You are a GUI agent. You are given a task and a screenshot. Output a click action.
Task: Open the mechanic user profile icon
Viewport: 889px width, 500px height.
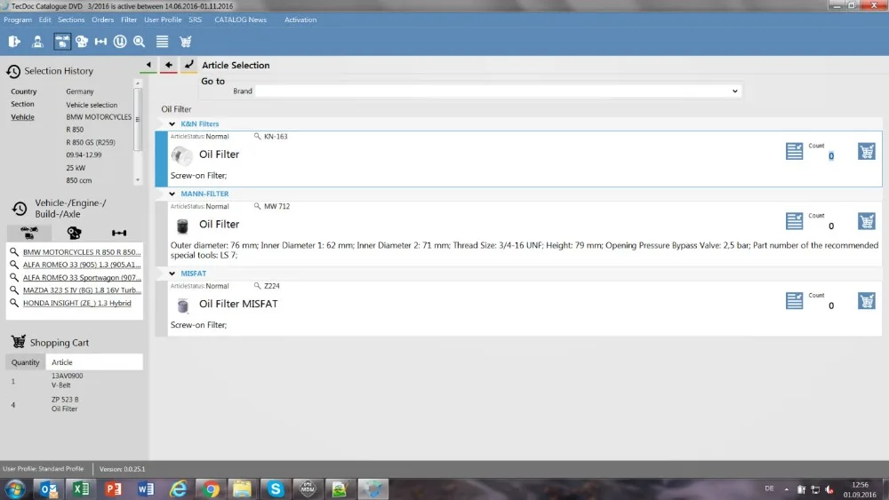pos(37,42)
